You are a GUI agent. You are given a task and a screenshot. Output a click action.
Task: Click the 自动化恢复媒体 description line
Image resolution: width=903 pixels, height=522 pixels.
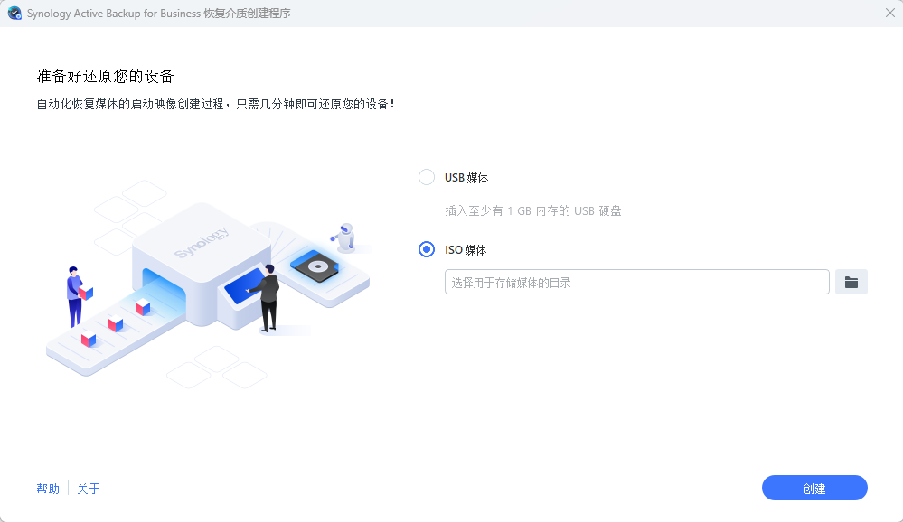(x=215, y=105)
